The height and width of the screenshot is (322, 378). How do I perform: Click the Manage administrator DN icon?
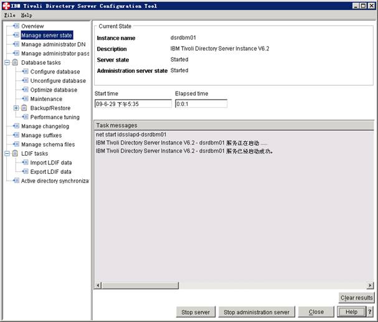[x=16, y=44]
